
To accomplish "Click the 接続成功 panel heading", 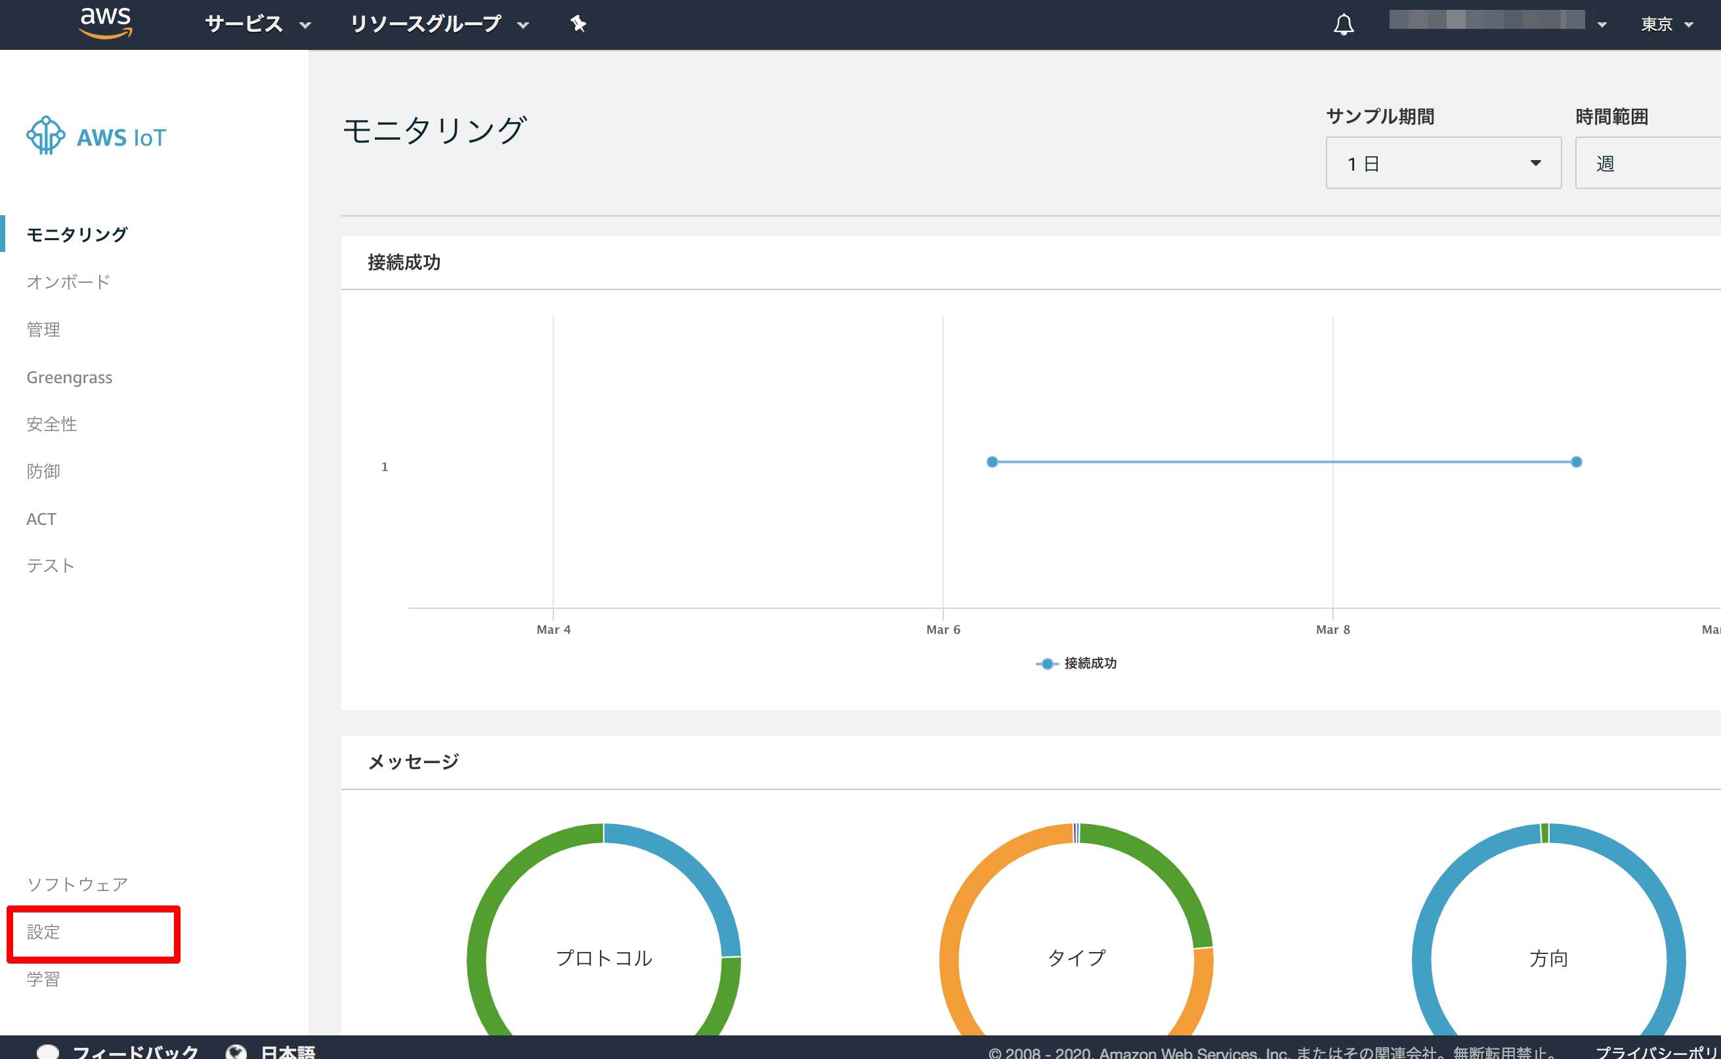I will [x=404, y=262].
